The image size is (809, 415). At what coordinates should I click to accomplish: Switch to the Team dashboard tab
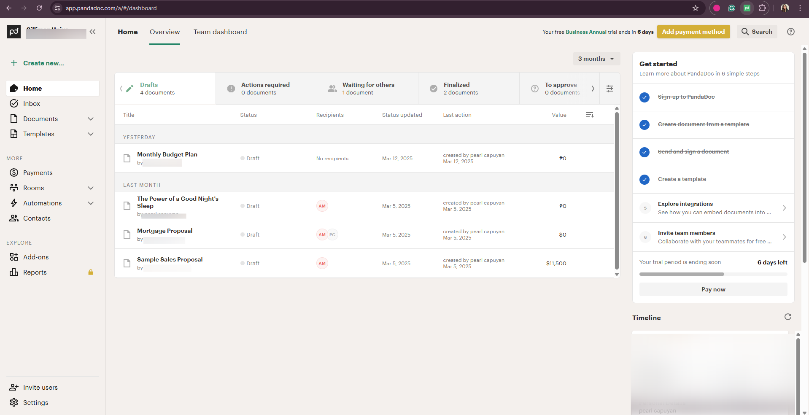(220, 32)
